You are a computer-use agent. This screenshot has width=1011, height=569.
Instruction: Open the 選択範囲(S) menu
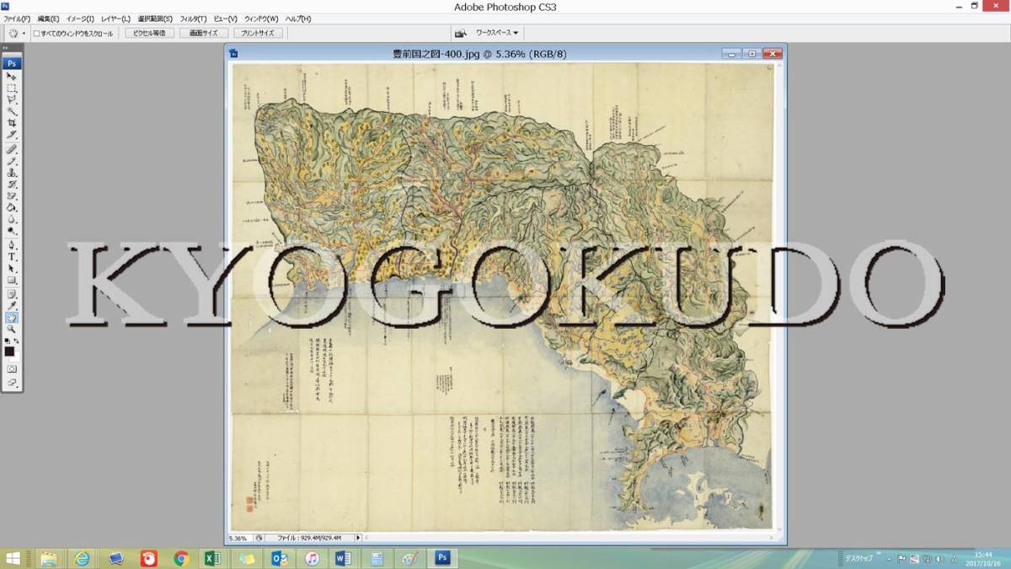(155, 19)
